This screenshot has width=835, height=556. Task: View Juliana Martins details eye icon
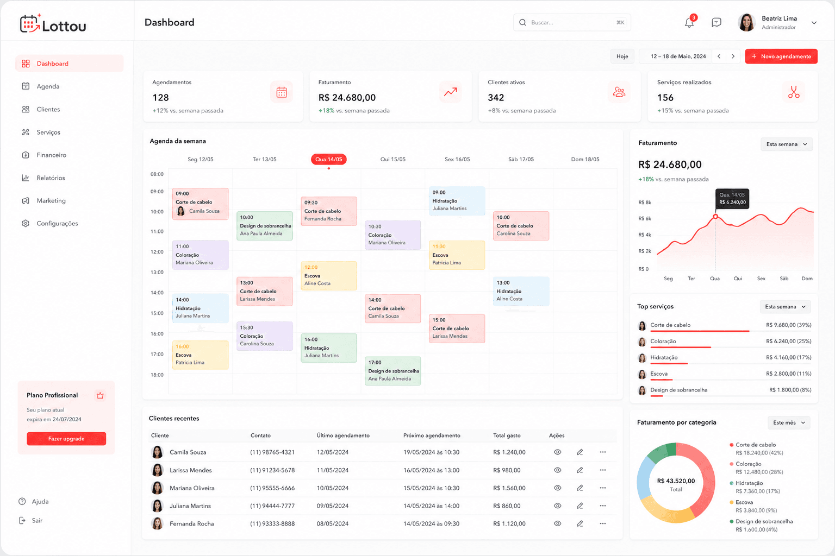click(558, 506)
